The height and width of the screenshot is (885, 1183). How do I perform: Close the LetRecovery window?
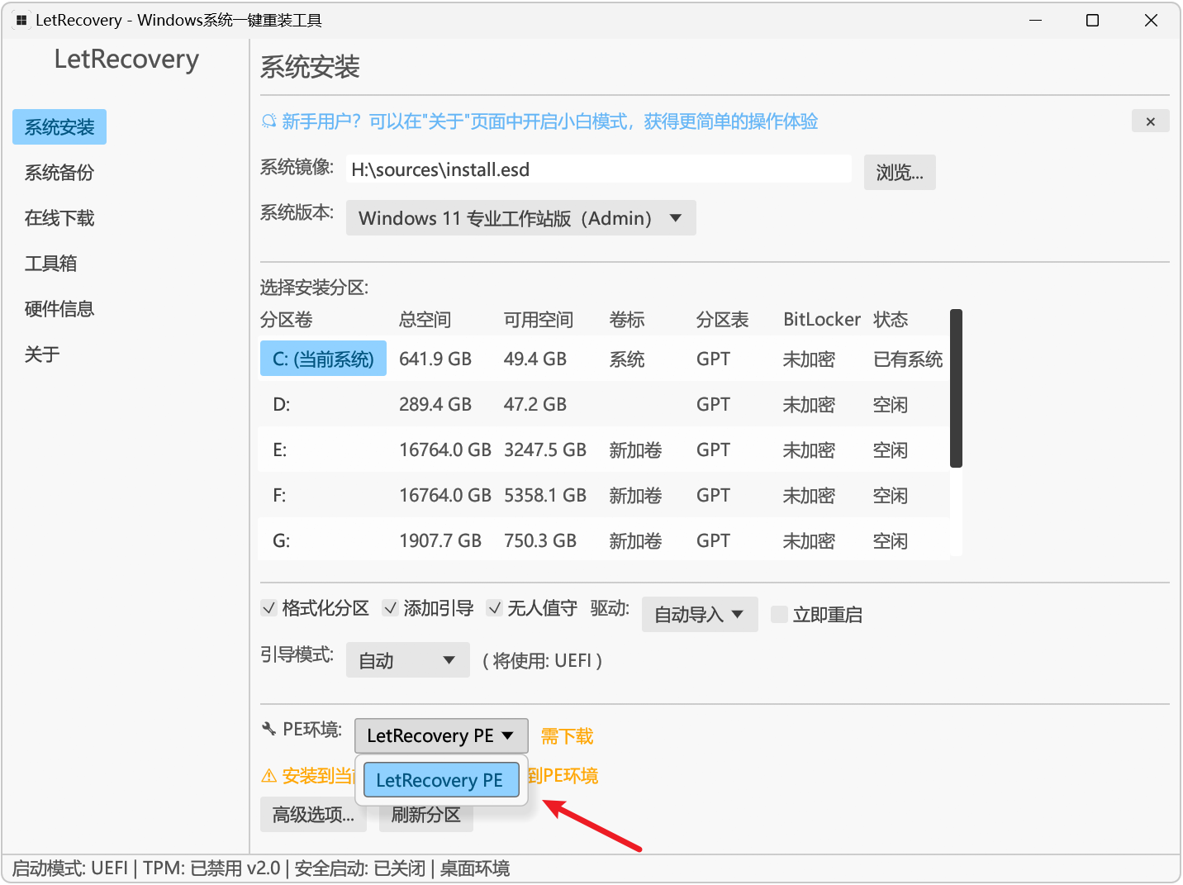1151,20
